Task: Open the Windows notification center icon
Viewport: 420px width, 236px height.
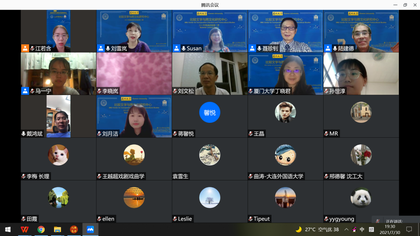Action: (409, 229)
